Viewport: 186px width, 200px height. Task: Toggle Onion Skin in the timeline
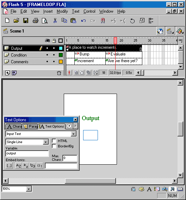(76, 73)
